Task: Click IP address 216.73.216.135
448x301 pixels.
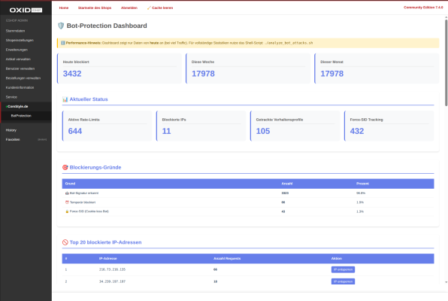Action: coord(112,269)
